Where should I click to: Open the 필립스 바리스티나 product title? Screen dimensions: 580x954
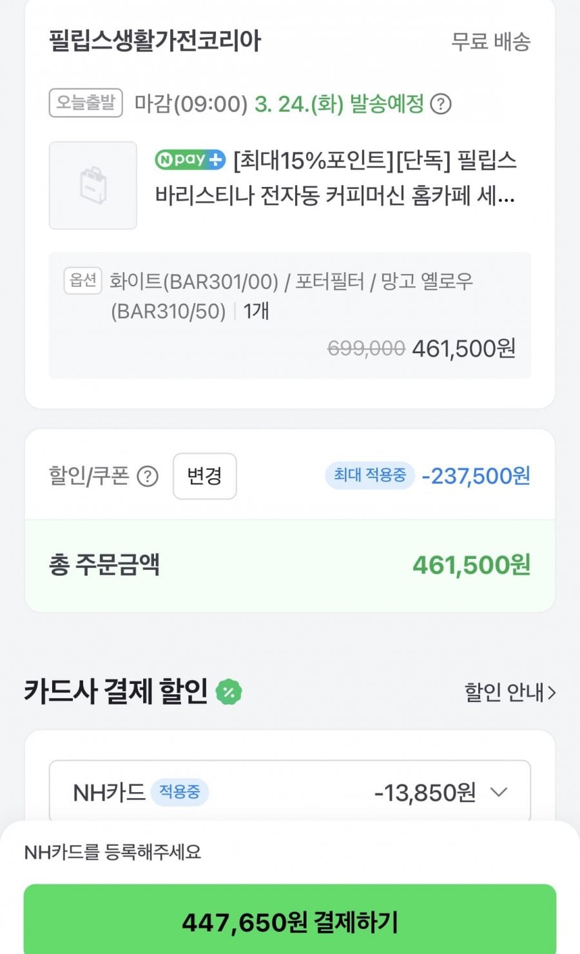point(335,178)
